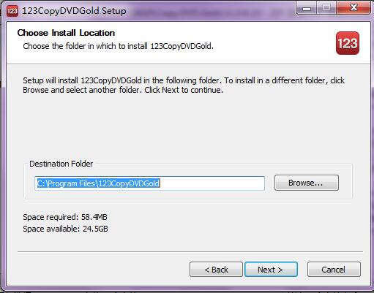Image resolution: width=374 pixels, height=293 pixels.
Task: Click the red 123 logo in header
Action: tap(348, 43)
